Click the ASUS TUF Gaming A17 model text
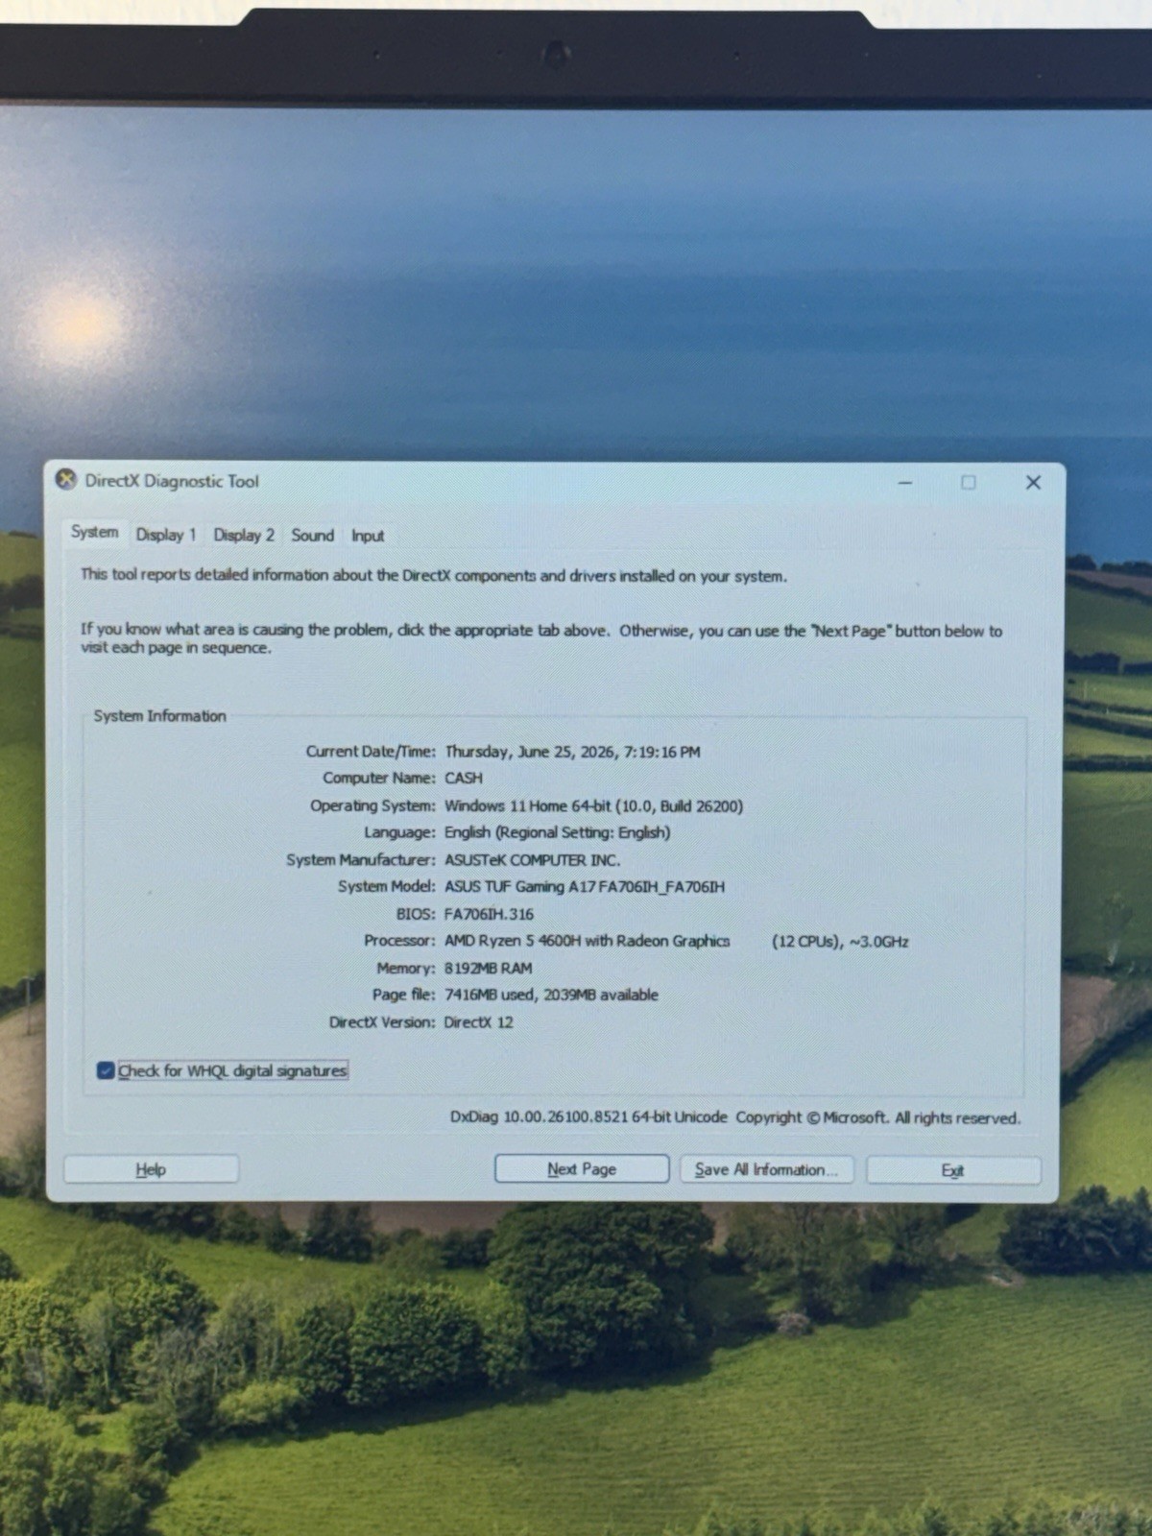Screen dimensions: 1152x1536 click(585, 886)
